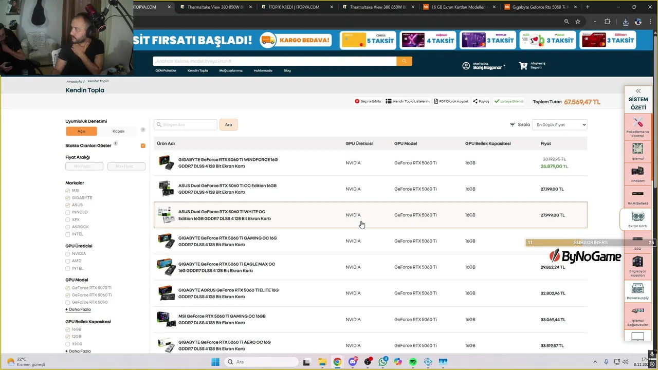Image resolution: width=658 pixels, height=370 pixels.
Task: Expand Daha Fazla under GPU Bellek Kapasitesi
Action: (78, 351)
